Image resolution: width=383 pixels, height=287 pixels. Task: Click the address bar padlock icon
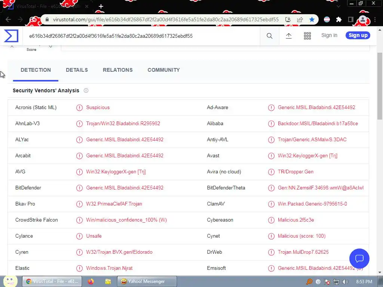point(47,19)
